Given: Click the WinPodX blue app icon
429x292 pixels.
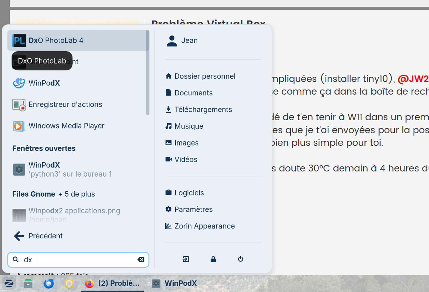Looking at the screenshot, I should (19, 83).
